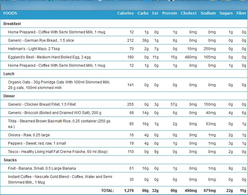
Task: Click the 141 calories value for Organic Oats
Action: [130, 85]
